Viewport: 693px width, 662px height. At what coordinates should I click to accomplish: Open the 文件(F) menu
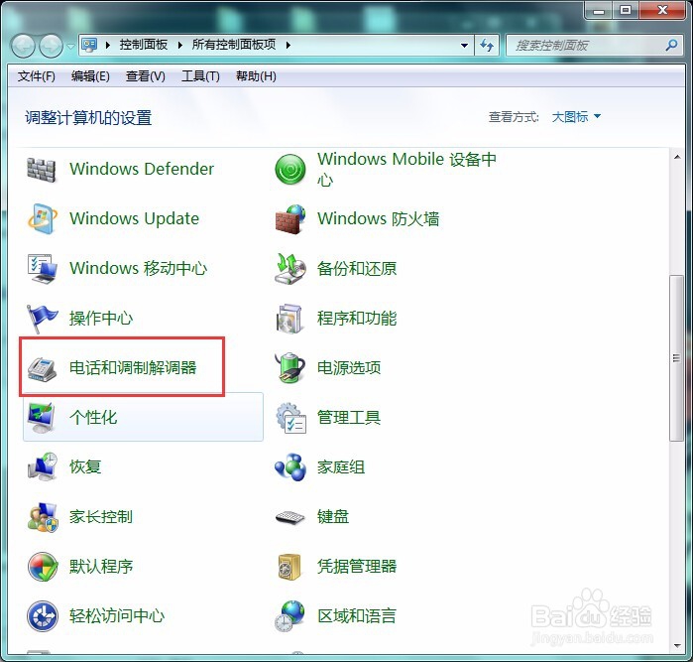coord(37,76)
